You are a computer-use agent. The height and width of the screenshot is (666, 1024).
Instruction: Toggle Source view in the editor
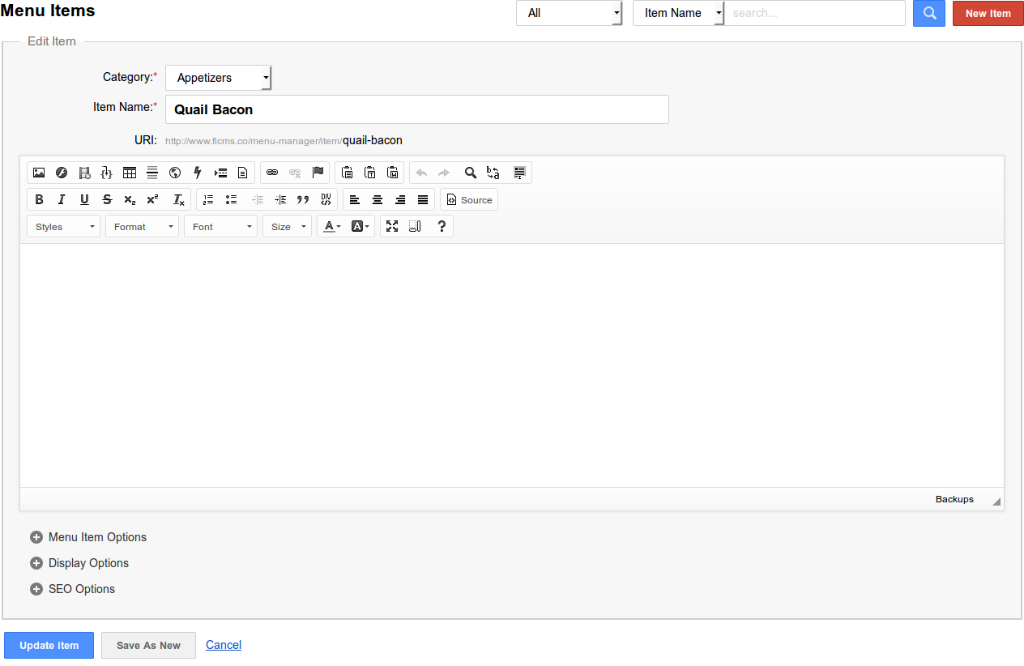point(469,199)
